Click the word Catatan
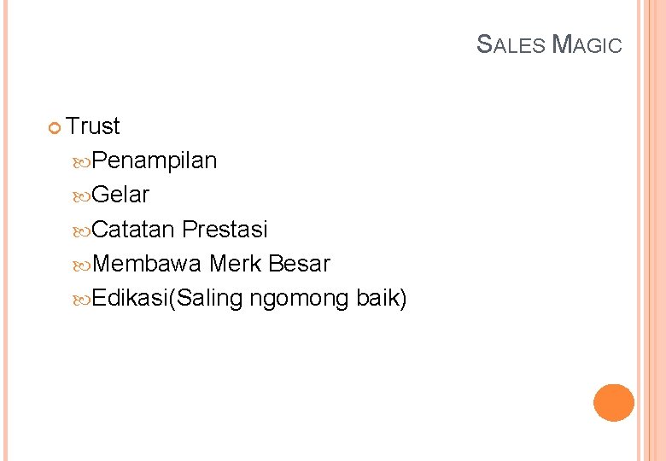Image resolution: width=666 pixels, height=461 pixels. [x=133, y=230]
